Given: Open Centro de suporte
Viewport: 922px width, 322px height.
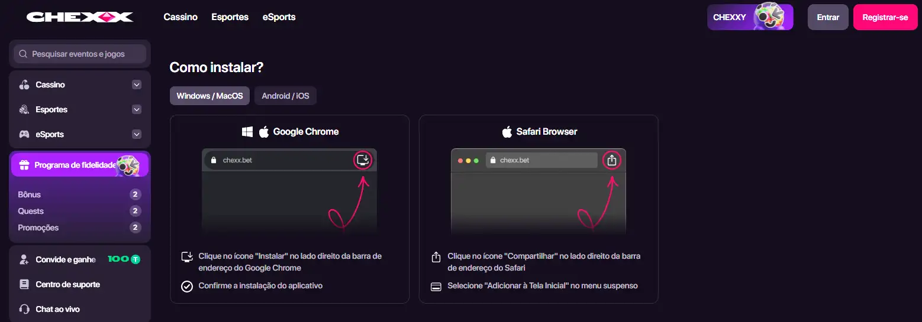Looking at the screenshot, I should [x=67, y=284].
